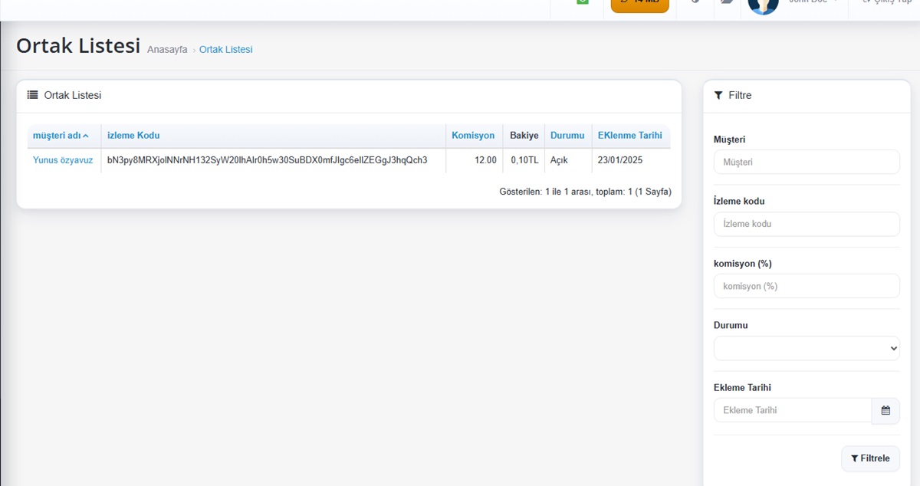920x486 pixels.
Task: Click the green status icon in top bar
Action: 583,2
